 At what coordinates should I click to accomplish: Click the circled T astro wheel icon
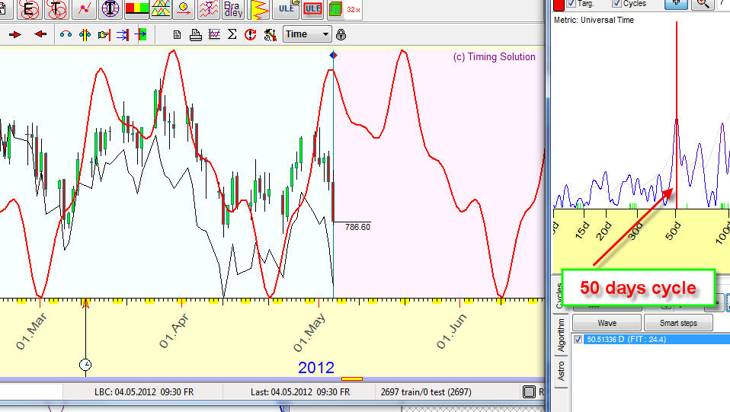coord(110,9)
